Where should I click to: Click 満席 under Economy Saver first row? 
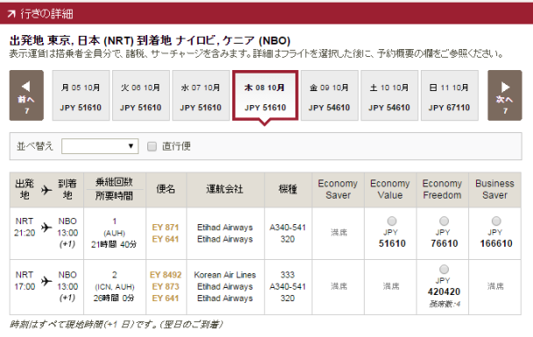coord(339,233)
